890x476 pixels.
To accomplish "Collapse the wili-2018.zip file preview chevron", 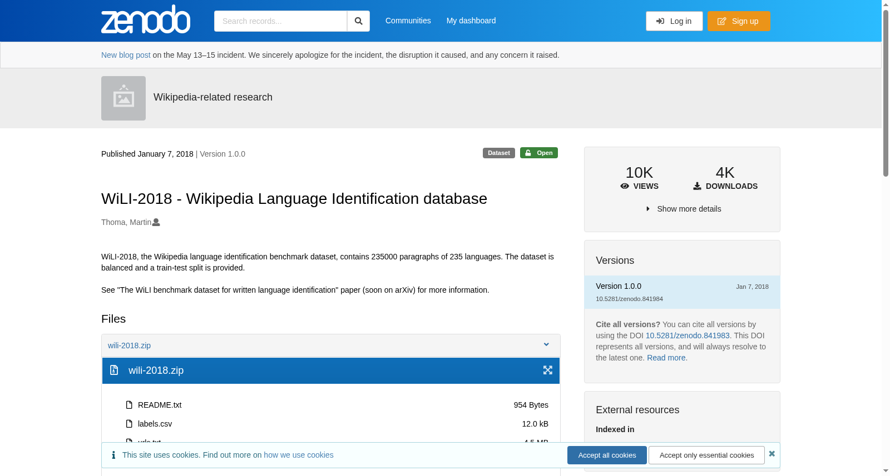I will click(x=546, y=345).
